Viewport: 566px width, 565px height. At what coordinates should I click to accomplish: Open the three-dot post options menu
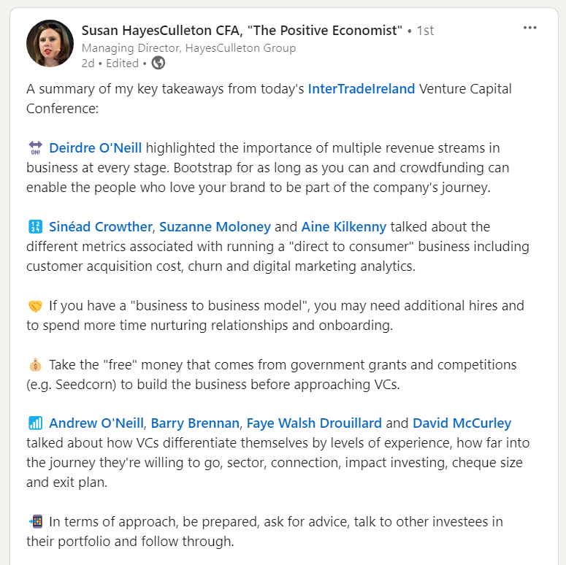point(529,28)
